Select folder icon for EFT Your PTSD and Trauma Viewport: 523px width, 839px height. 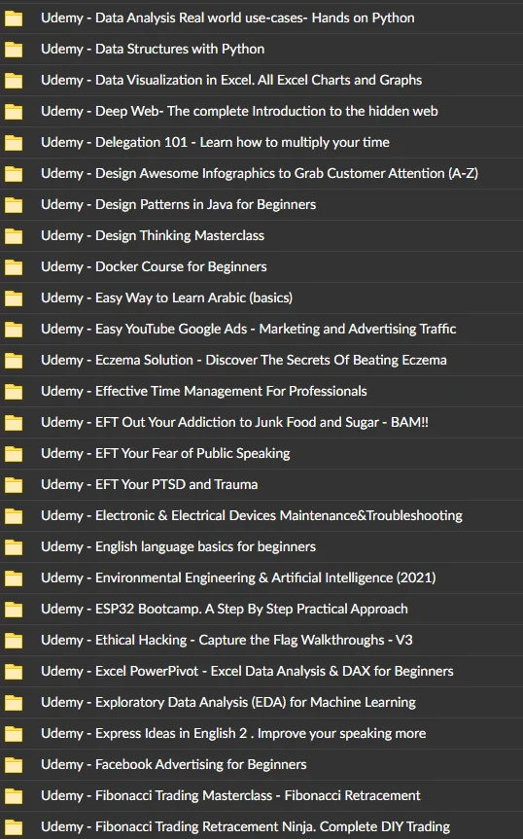[x=14, y=485]
